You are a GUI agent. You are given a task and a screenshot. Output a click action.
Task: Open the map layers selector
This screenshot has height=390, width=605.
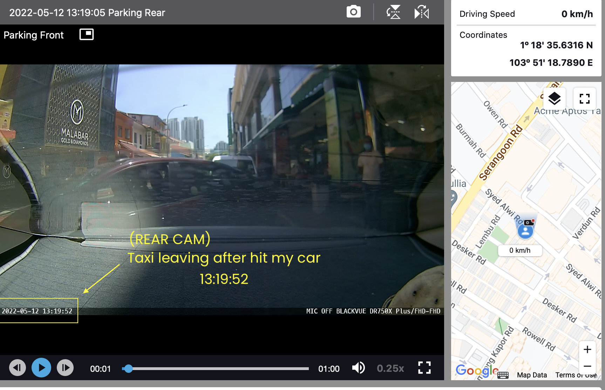554,98
